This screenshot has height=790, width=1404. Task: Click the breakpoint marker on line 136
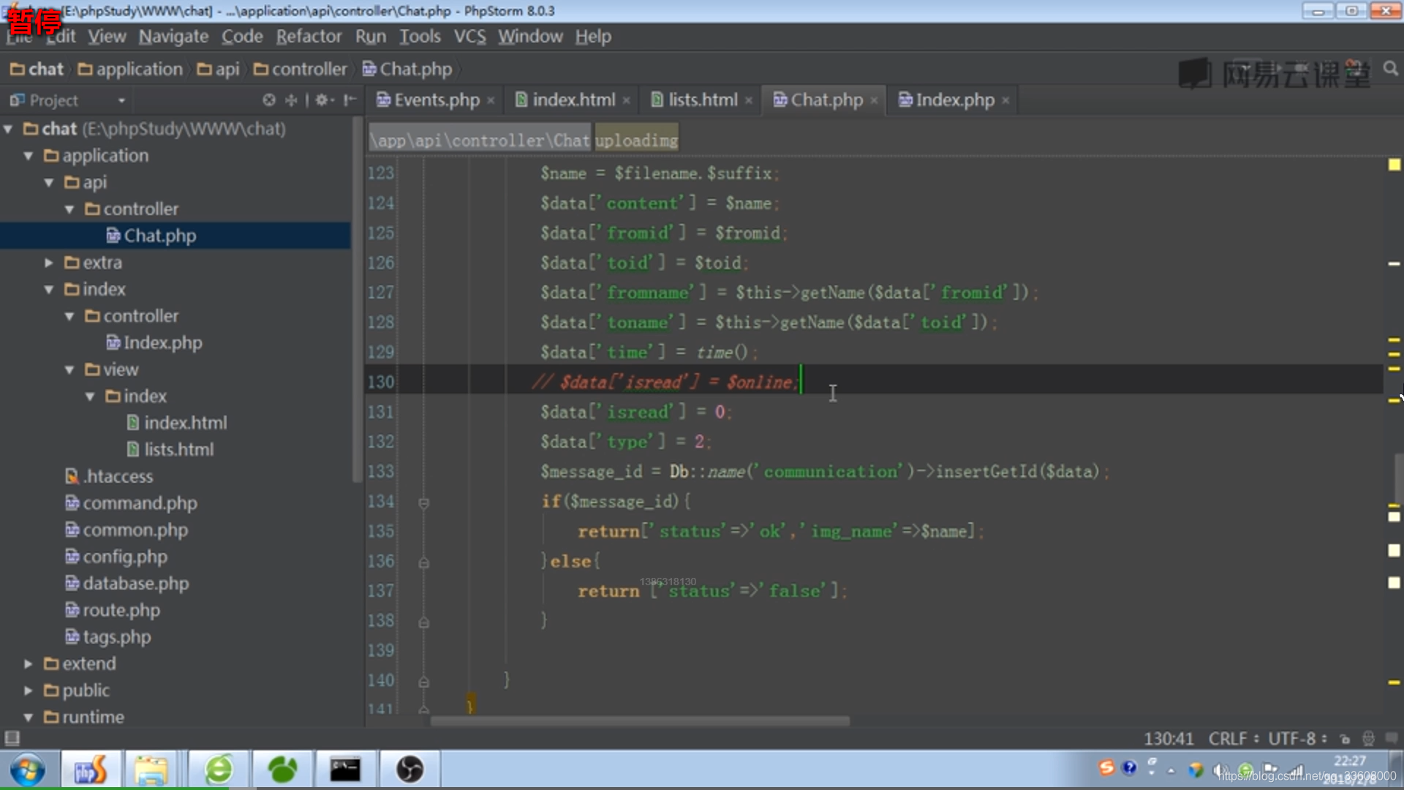(423, 560)
